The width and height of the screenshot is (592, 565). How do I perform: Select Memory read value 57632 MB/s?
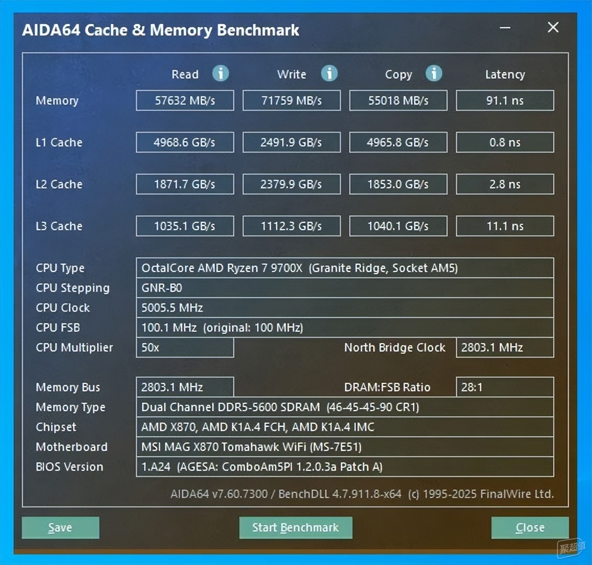click(x=185, y=100)
